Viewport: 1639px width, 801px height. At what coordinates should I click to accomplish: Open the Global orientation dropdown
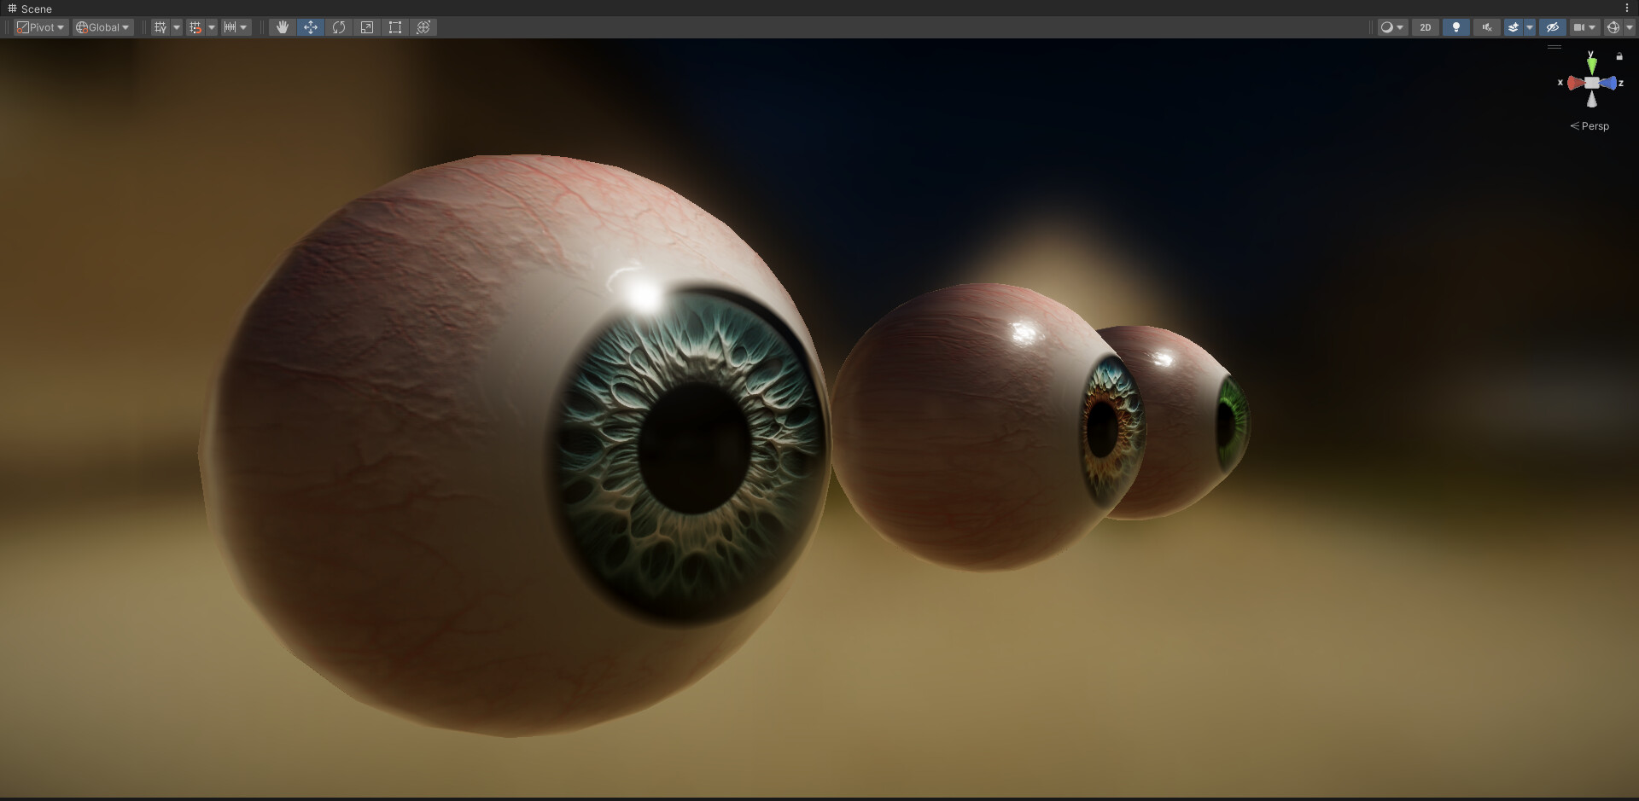coord(102,26)
